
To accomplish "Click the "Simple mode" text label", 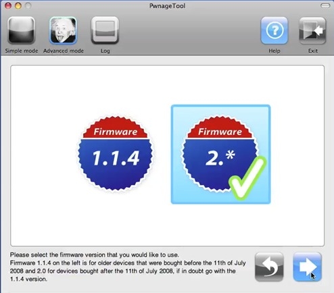I will point(22,51).
